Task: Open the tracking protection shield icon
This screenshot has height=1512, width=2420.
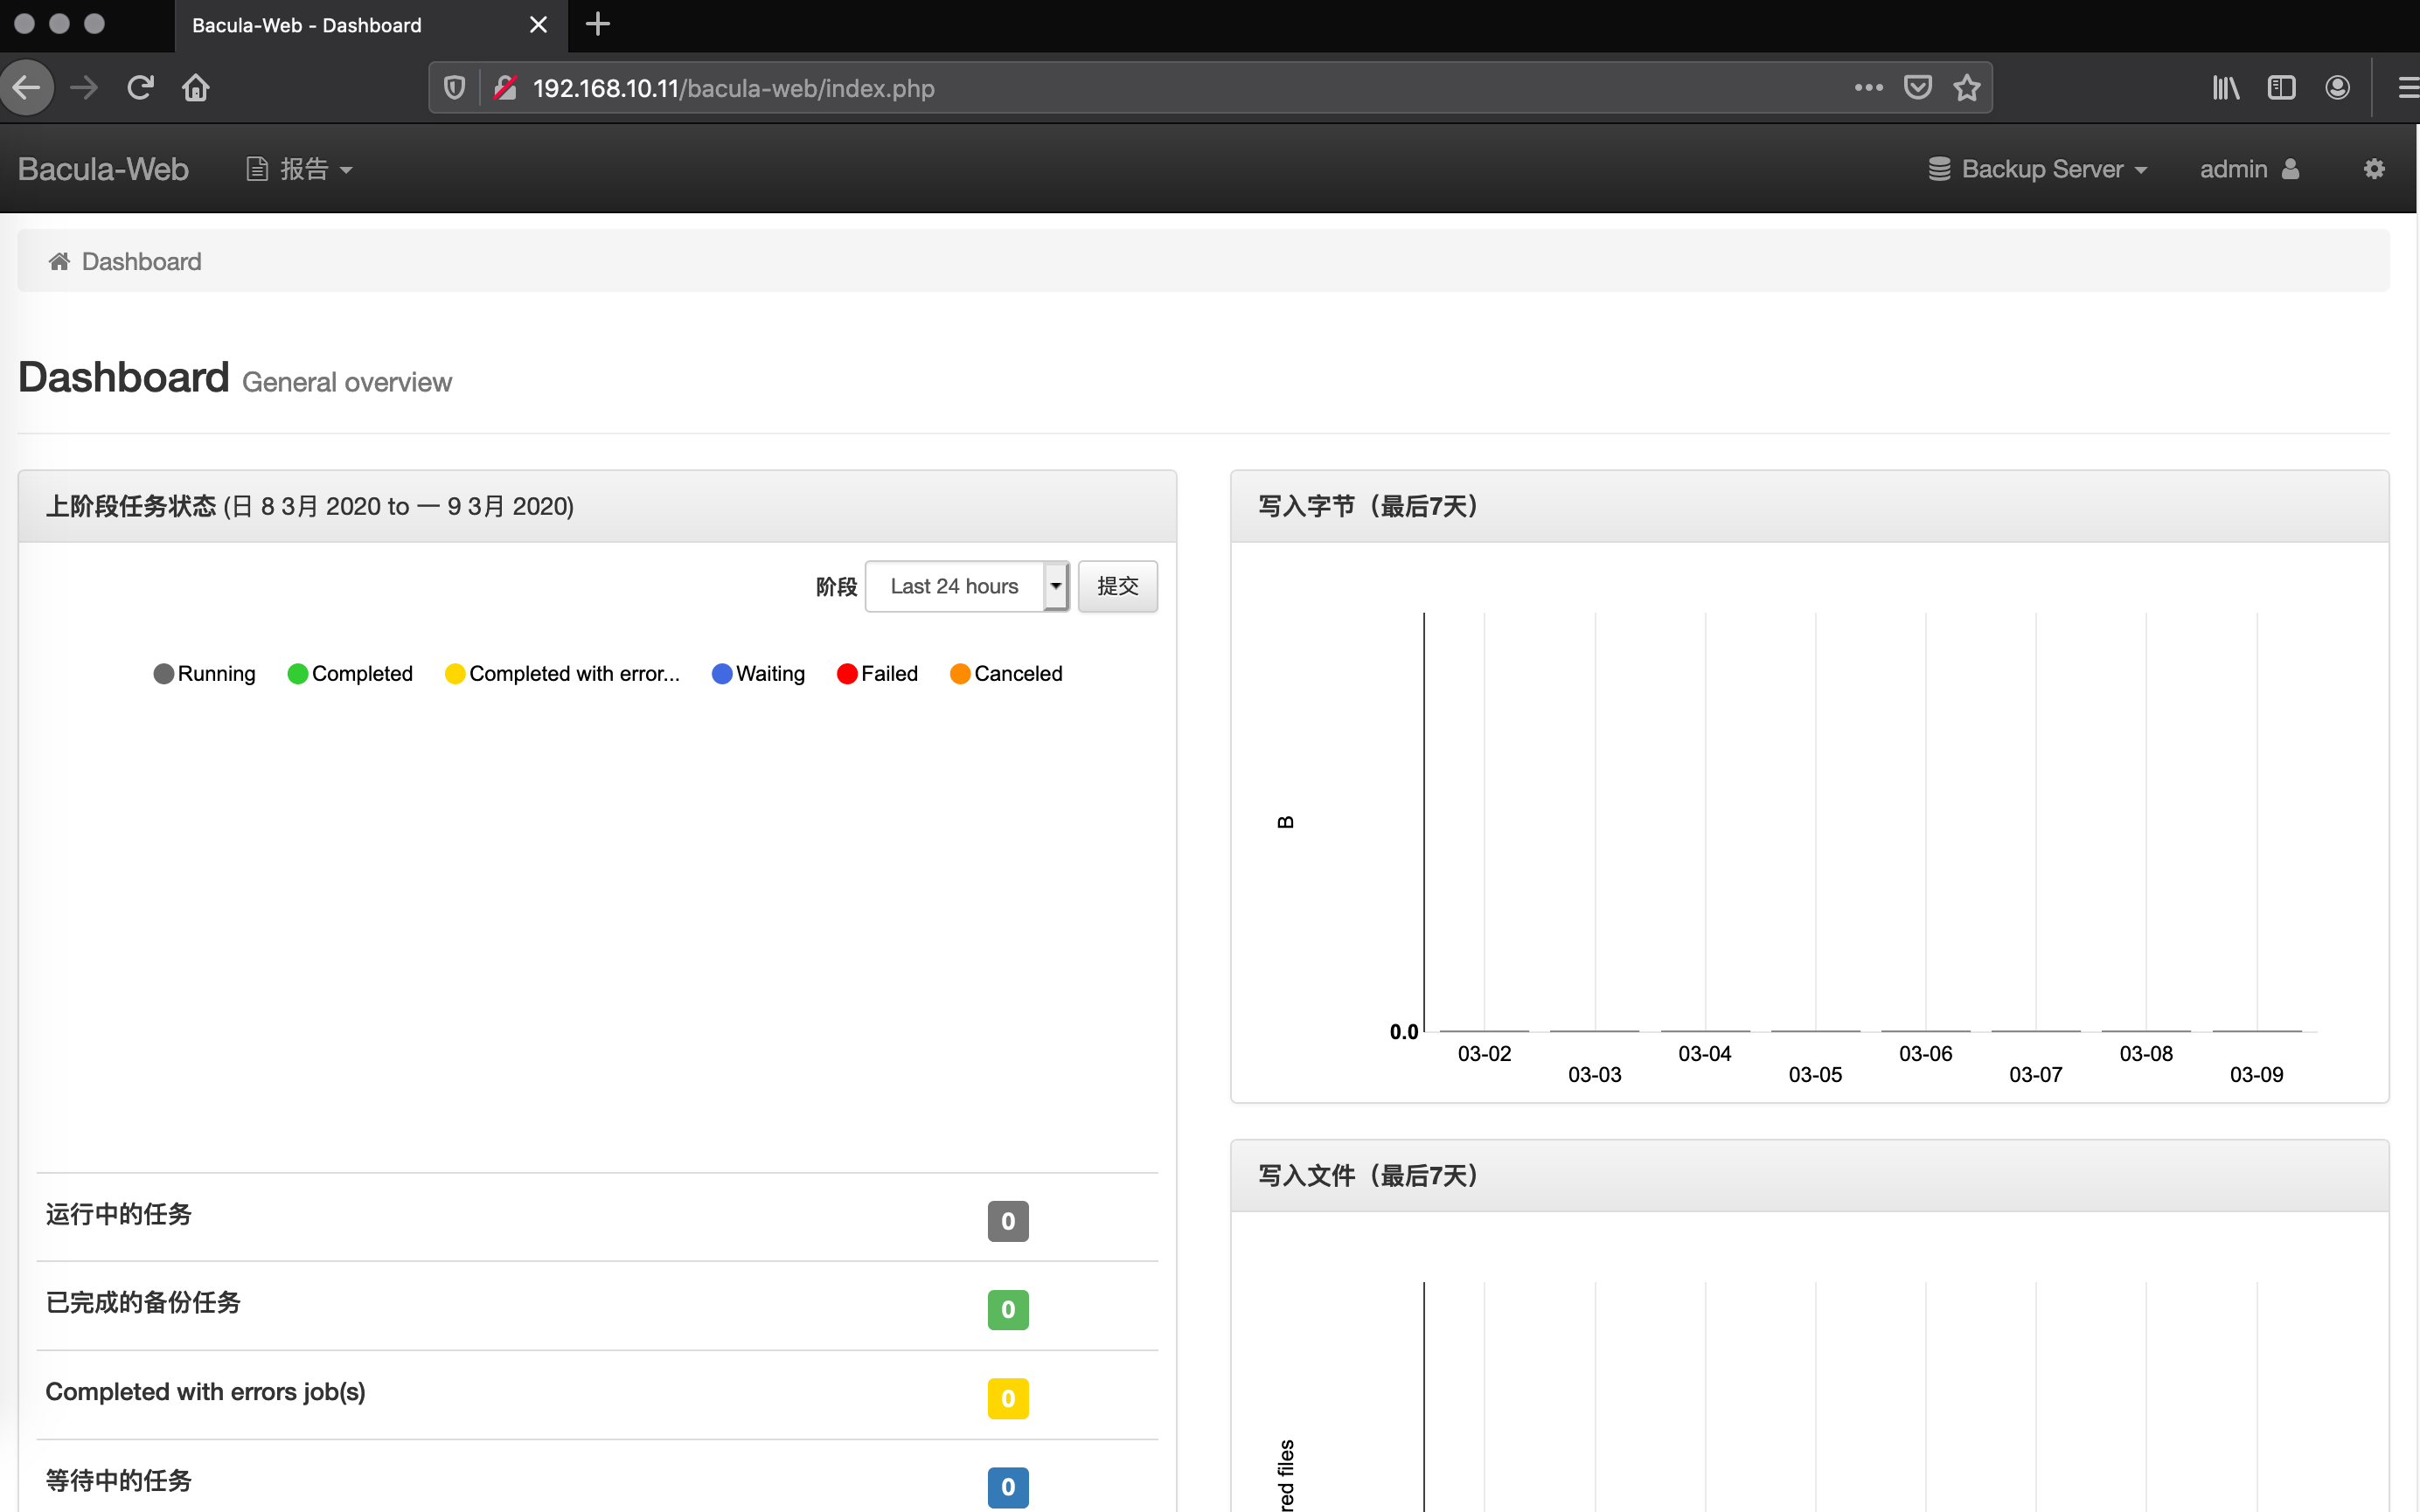Action: 455,88
